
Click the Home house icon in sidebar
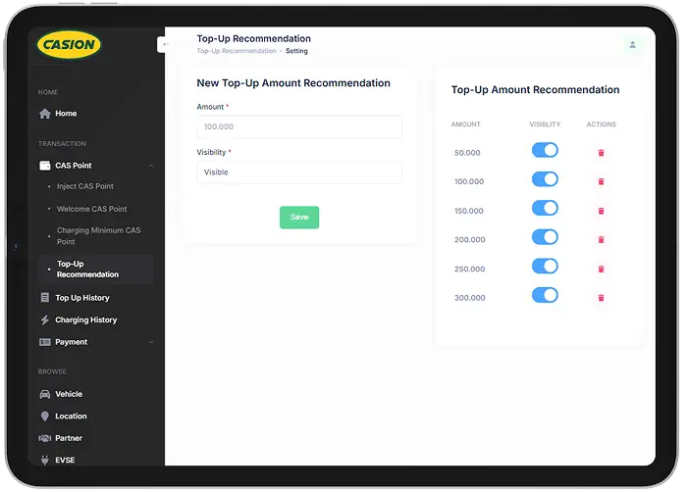pos(44,114)
